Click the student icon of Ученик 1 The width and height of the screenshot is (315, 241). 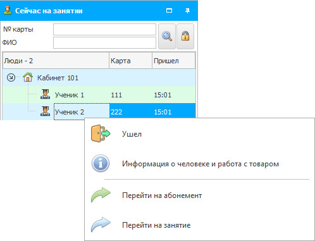[x=45, y=94]
